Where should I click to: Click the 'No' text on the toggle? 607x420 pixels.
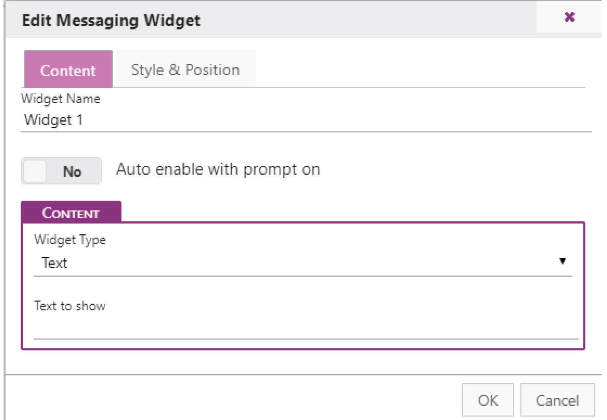[72, 172]
